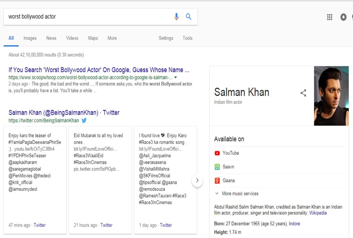Switch to the Images tab

coord(30,38)
